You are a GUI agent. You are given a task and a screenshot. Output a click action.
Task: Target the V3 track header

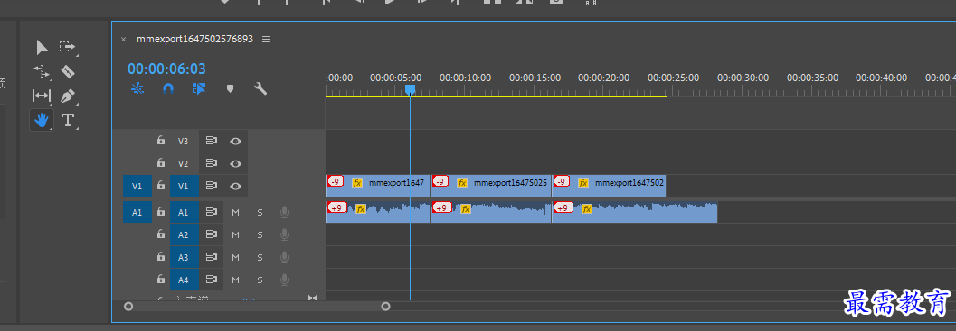(184, 142)
